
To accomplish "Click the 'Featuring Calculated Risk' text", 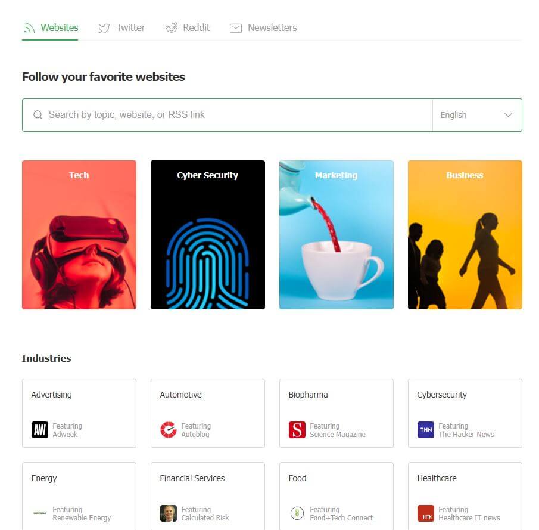I will [205, 513].
